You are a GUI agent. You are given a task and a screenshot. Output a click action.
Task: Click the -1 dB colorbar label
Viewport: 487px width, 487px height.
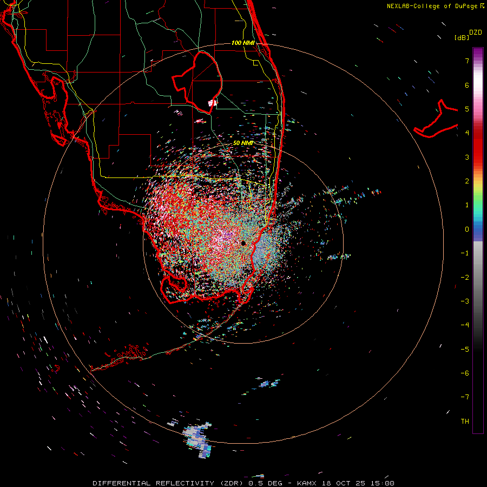click(x=465, y=253)
